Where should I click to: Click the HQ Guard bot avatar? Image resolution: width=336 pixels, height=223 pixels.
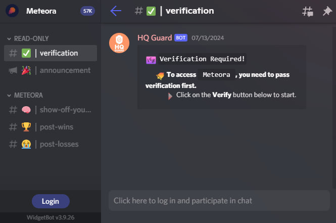pyautogui.click(x=119, y=43)
